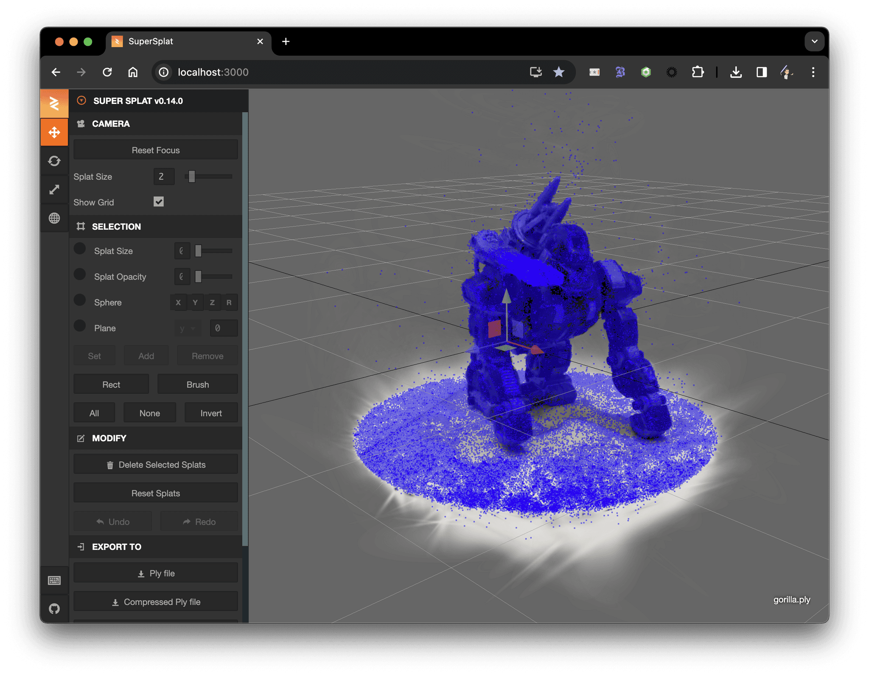Open Chrome three-dot menu
Image resolution: width=869 pixels, height=676 pixels.
tap(813, 72)
